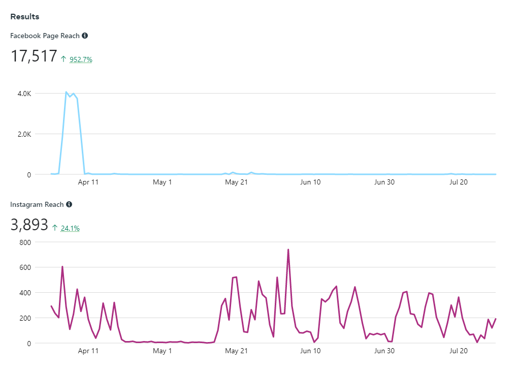Image resolution: width=518 pixels, height=370 pixels.
Task: Click the green up arrow beside 952.7%
Action: (63, 59)
